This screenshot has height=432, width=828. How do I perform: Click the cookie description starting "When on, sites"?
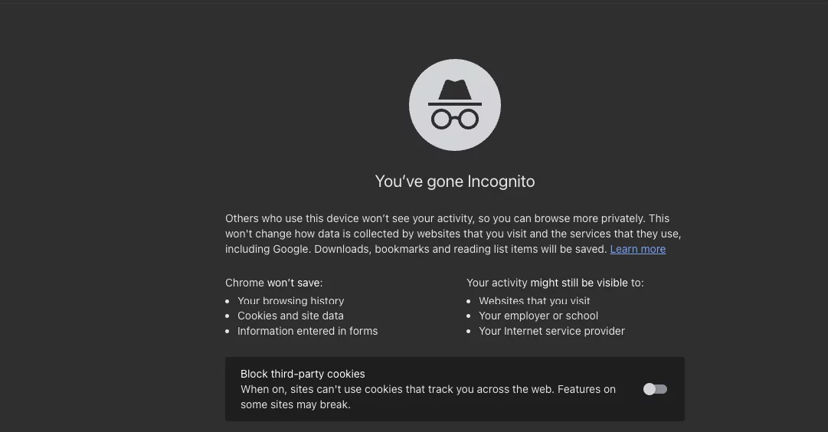(x=427, y=397)
